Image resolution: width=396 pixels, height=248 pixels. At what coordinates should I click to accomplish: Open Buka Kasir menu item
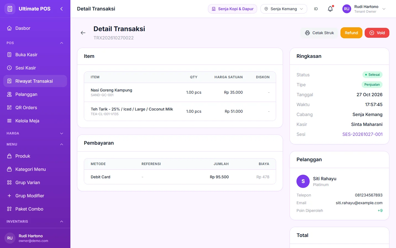(x=35, y=55)
